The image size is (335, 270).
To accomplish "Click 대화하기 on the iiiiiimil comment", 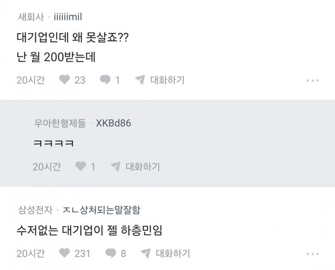I will (167, 80).
